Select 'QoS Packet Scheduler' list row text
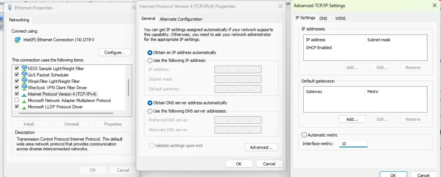This screenshot has height=177, width=441. 48,75
